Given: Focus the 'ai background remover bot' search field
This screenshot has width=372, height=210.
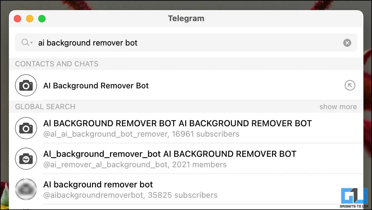Looking at the screenshot, I should pyautogui.click(x=186, y=43).
